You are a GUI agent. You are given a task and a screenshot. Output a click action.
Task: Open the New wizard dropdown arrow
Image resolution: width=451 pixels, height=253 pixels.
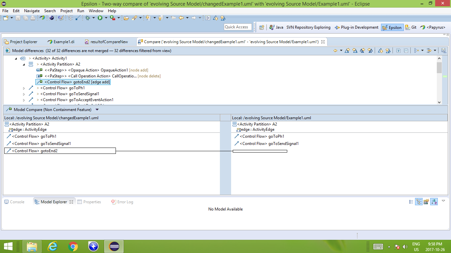12,18
